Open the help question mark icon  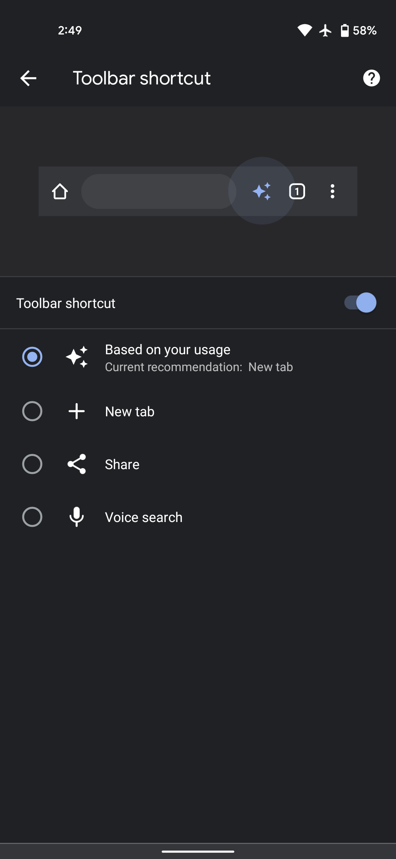coord(371,78)
